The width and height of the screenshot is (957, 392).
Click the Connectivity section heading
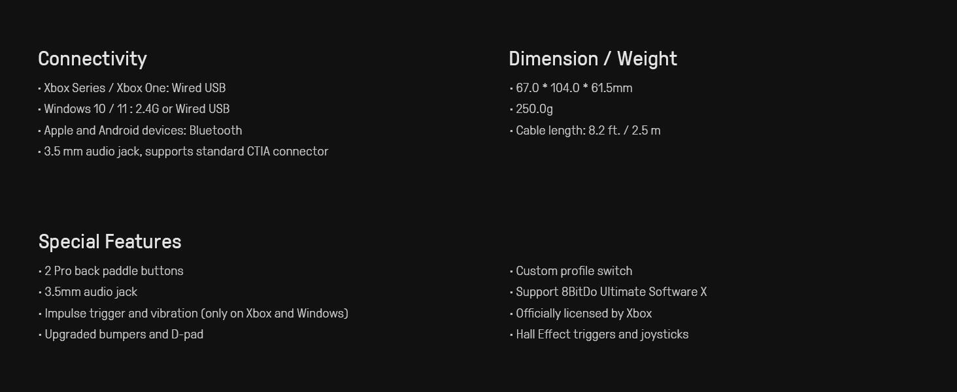click(x=92, y=59)
